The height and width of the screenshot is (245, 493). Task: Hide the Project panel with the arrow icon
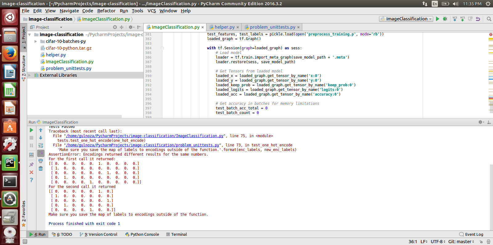pos(139,27)
